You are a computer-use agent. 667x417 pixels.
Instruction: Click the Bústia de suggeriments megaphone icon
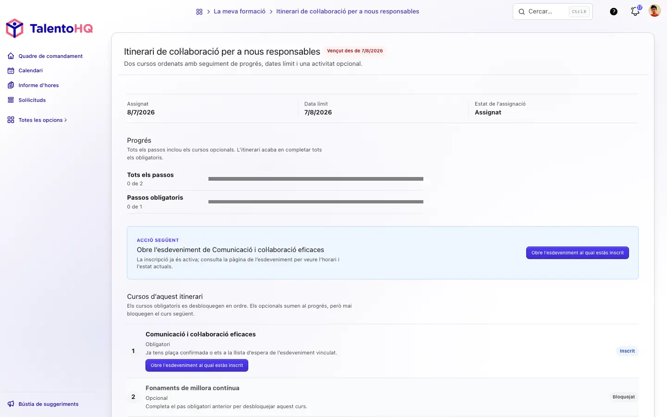coord(11,404)
